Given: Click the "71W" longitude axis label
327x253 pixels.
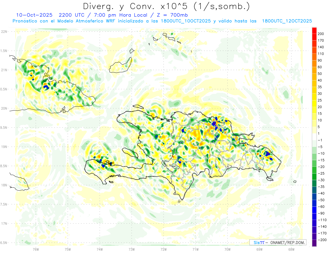Looking at the screenshot, I should 195,249.
